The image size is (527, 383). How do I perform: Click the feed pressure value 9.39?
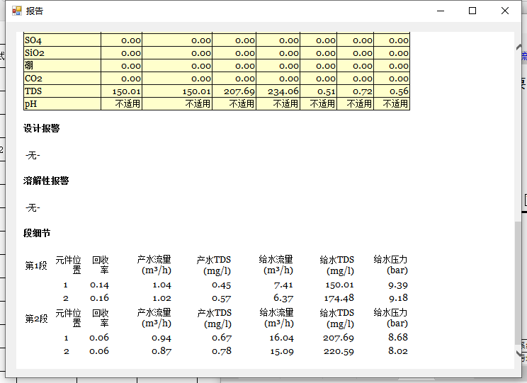coord(397,285)
